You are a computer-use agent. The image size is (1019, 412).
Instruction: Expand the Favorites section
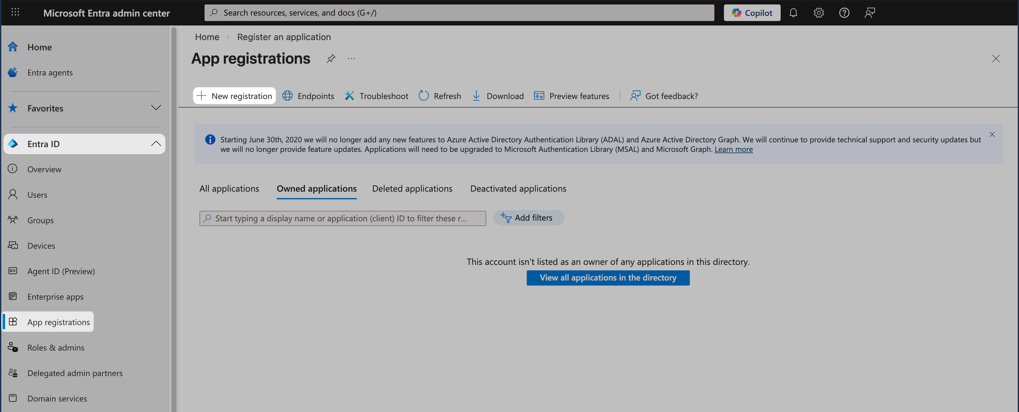coord(156,108)
